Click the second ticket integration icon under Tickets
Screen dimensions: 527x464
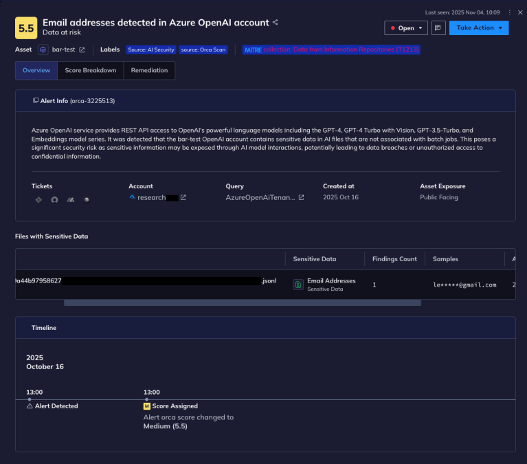pyautogui.click(x=54, y=199)
